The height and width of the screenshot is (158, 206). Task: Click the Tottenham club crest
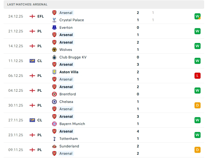coord(54,139)
